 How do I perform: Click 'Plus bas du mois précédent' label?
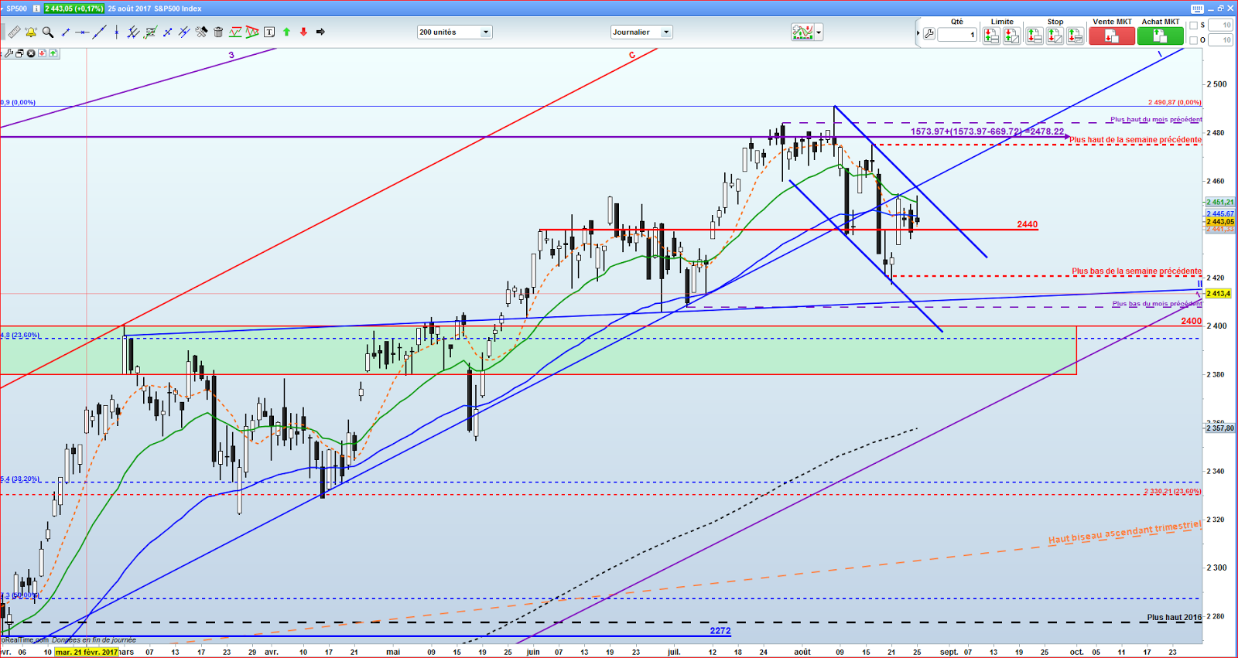tap(1158, 304)
